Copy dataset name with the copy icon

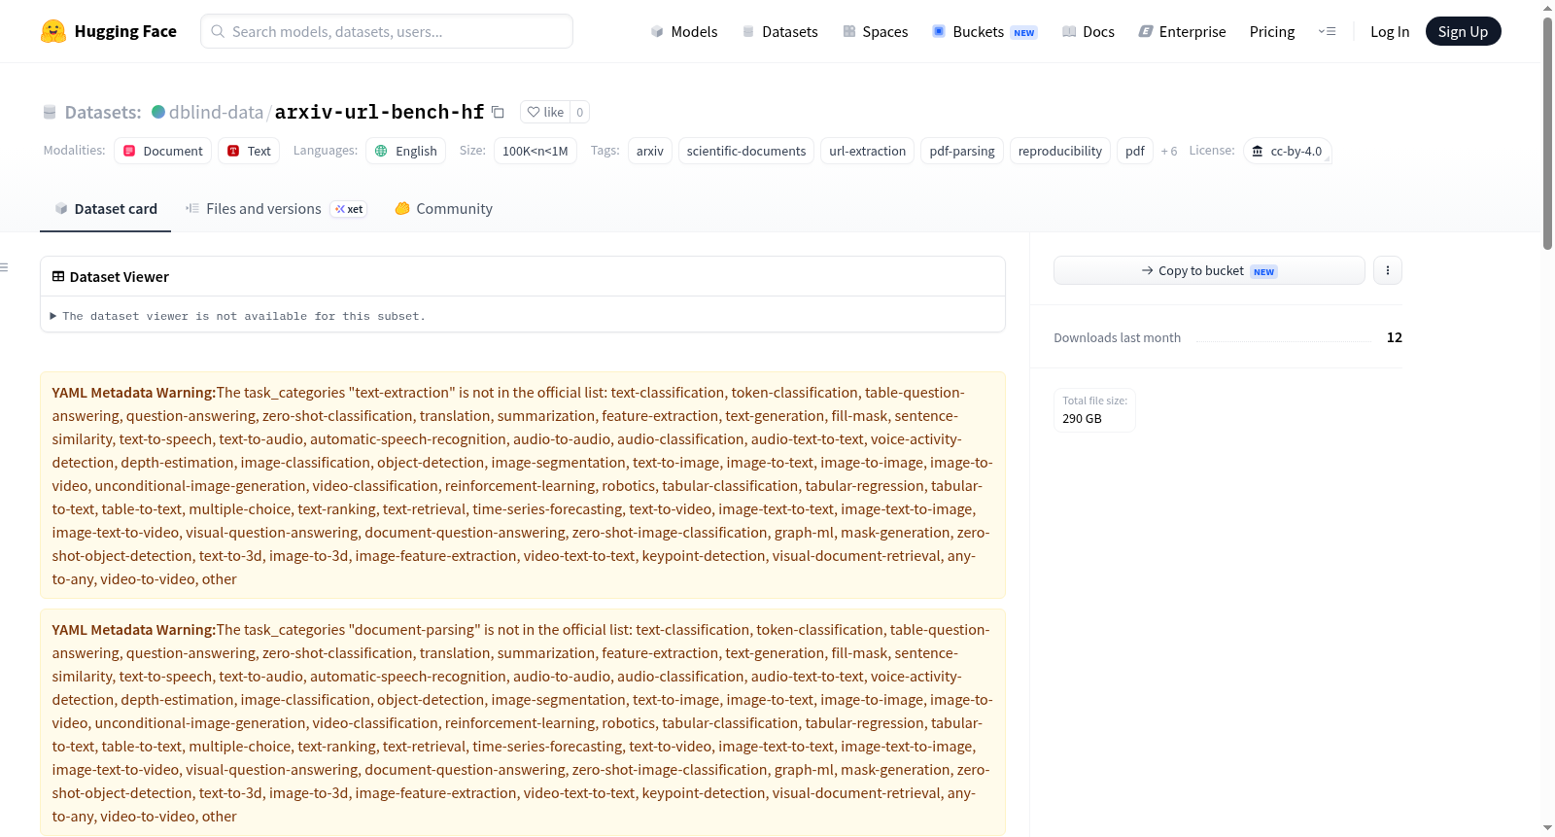(x=498, y=112)
